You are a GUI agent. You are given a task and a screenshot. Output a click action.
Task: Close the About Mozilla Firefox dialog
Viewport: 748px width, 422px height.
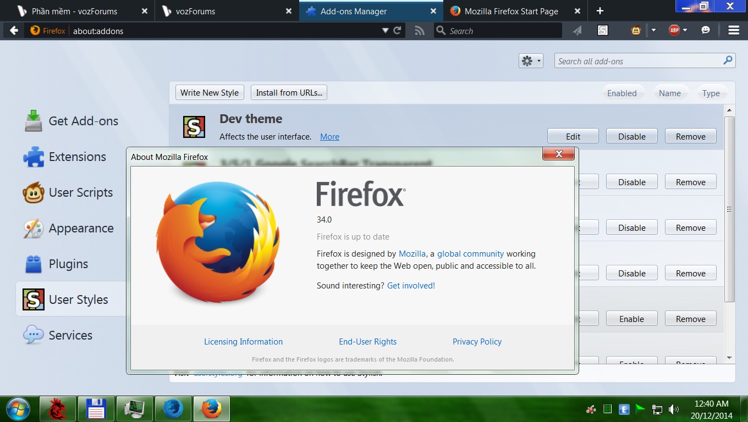(x=559, y=154)
